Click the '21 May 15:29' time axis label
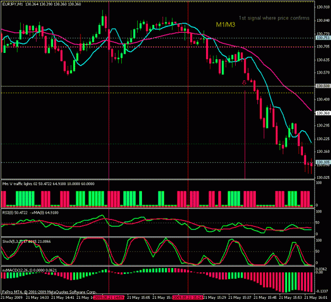 tap(214, 298)
